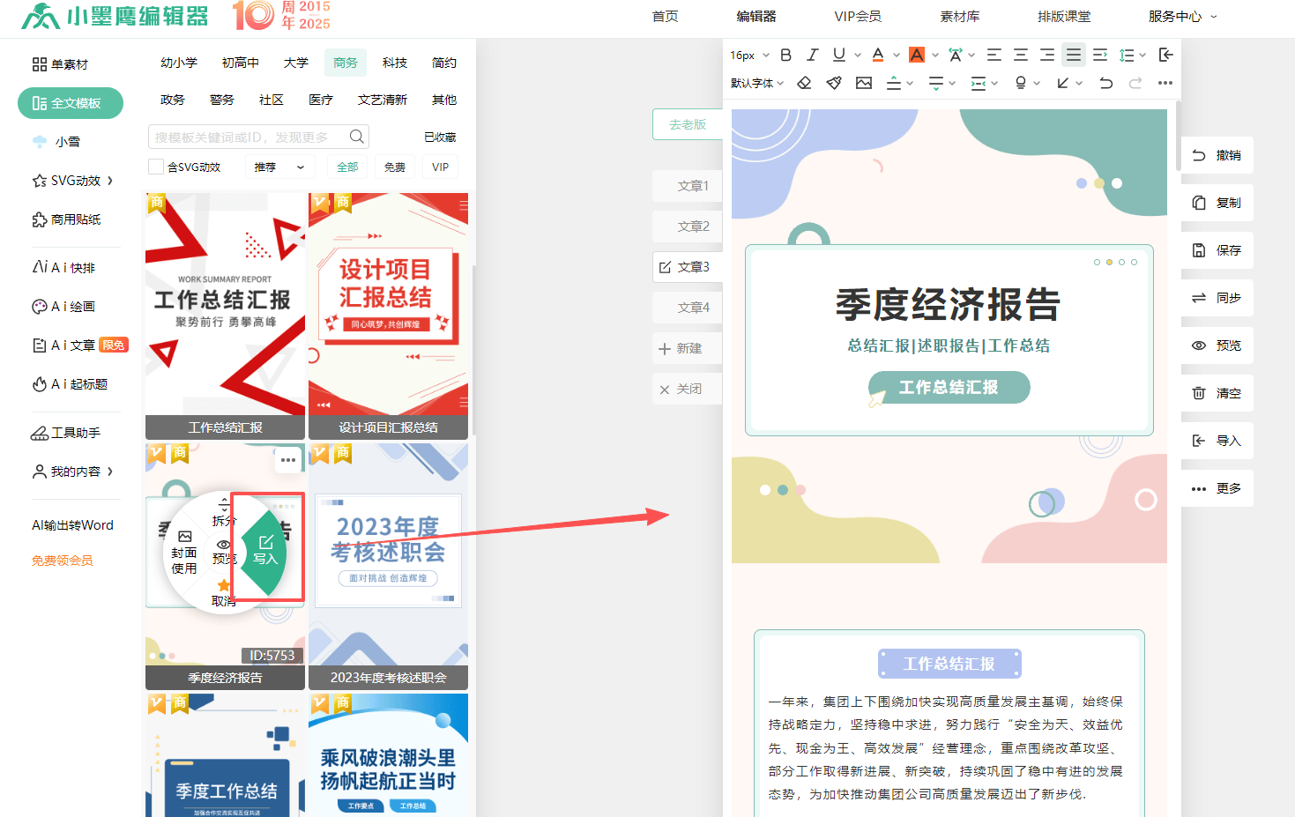1295x817 pixels.
Task: Select the 免费 filter option
Action: coord(395,167)
